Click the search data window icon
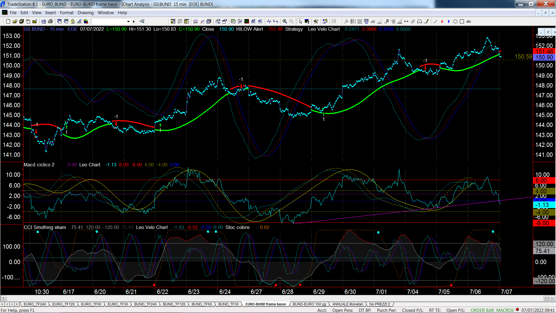 pos(142,21)
